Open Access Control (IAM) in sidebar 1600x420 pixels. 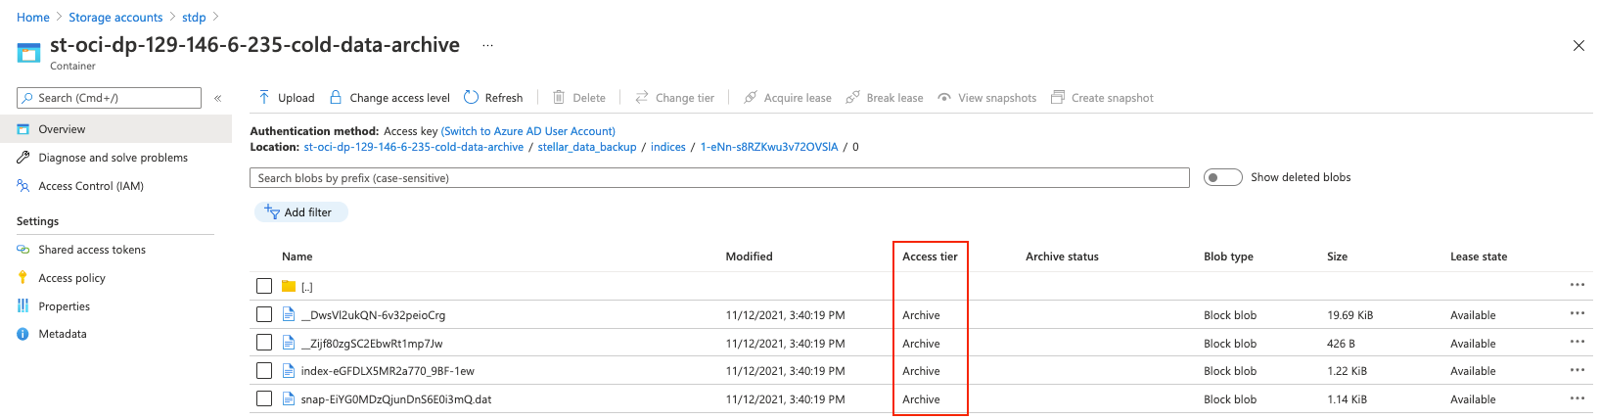click(x=90, y=186)
